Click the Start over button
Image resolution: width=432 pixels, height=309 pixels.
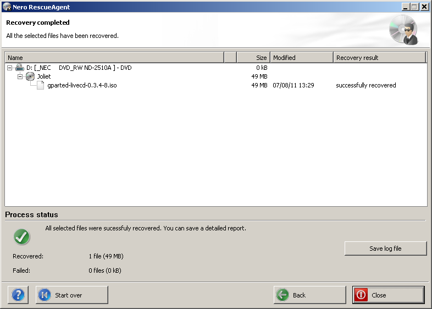pos(72,295)
